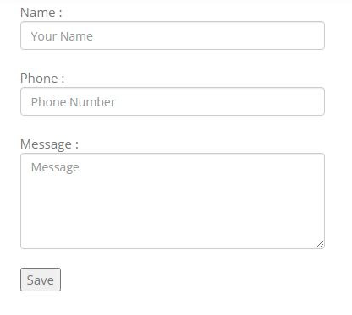
Task: Click the "Your Name" placeholder text
Action: [62, 36]
